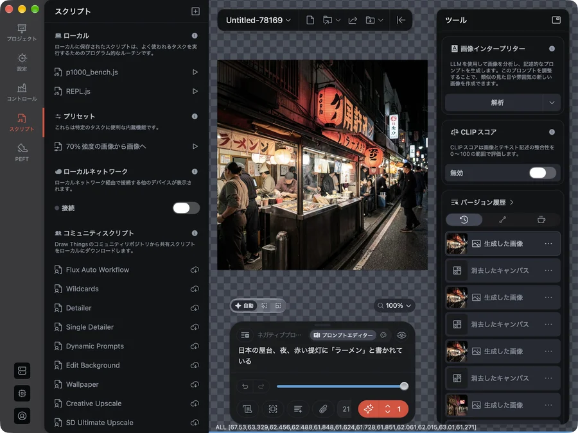The width and height of the screenshot is (578, 433).
Task: Open options for the first 消去したキャンバス entry
Action: click(548, 271)
